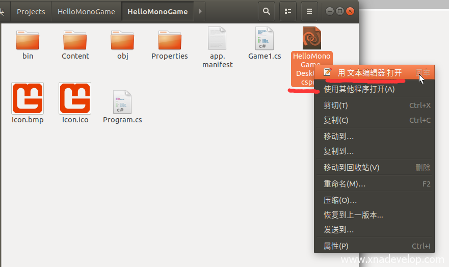Open the bin folder
The image size is (449, 267).
(28, 40)
